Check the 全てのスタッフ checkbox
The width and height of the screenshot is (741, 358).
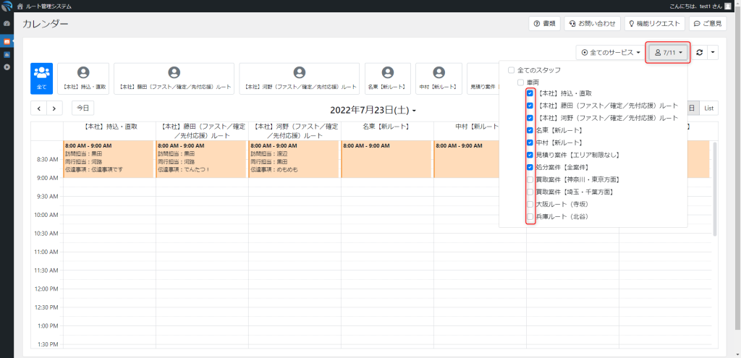pos(512,70)
